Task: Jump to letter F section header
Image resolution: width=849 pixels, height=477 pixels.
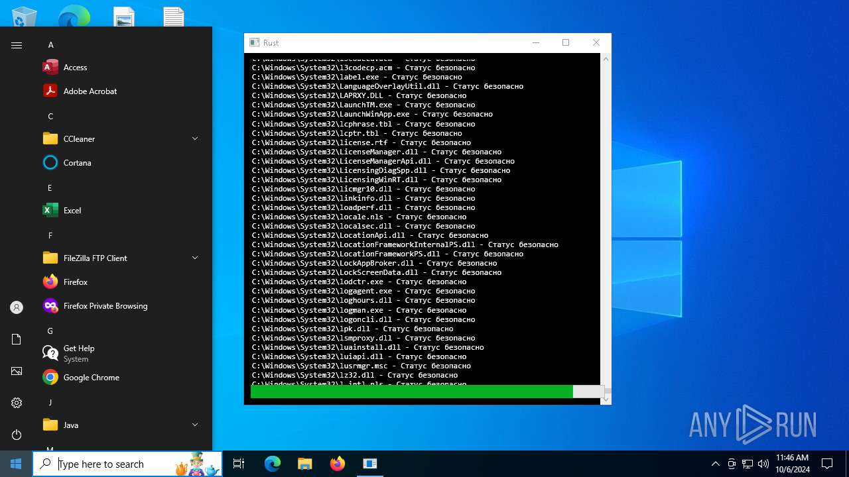Action: (x=50, y=236)
